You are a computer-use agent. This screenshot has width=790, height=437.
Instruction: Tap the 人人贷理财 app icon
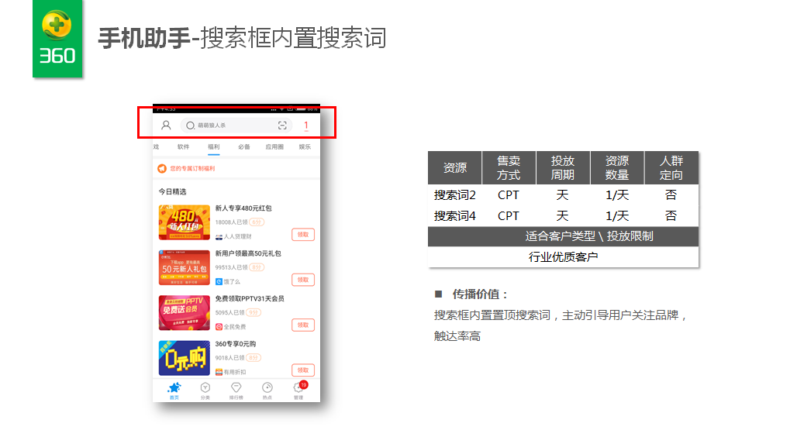pyautogui.click(x=219, y=236)
